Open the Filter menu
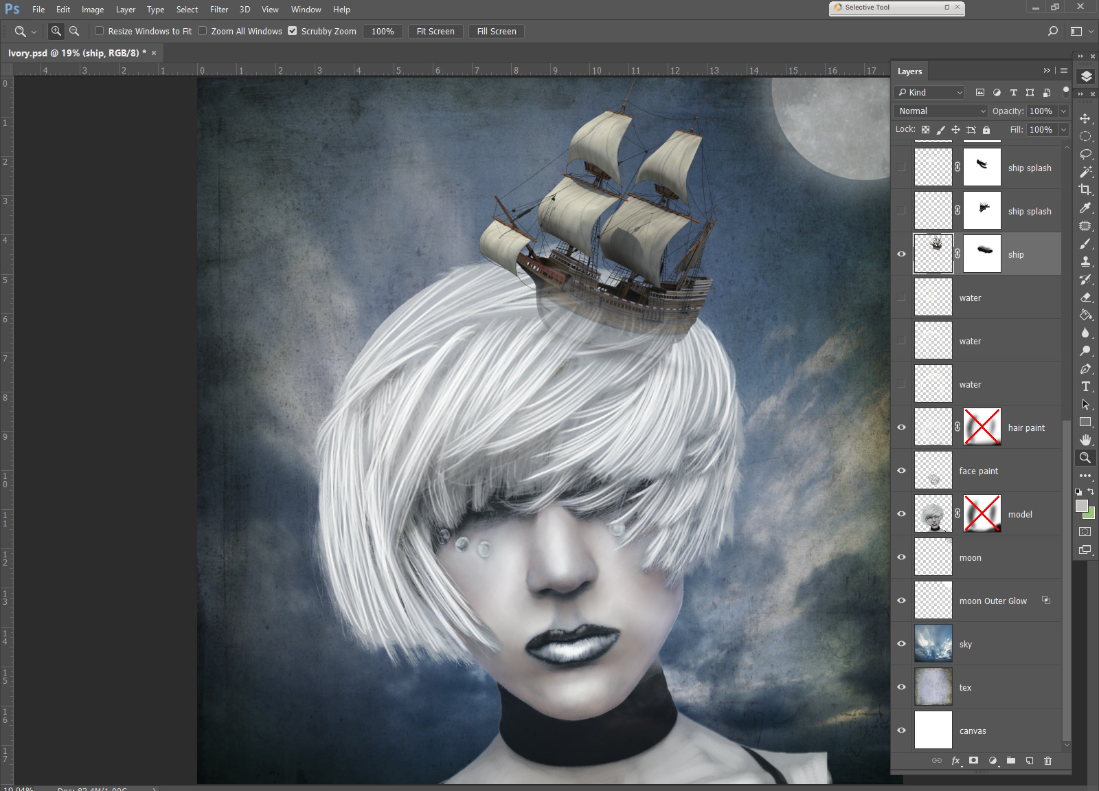Screen dimensions: 1099x791 (x=219, y=10)
